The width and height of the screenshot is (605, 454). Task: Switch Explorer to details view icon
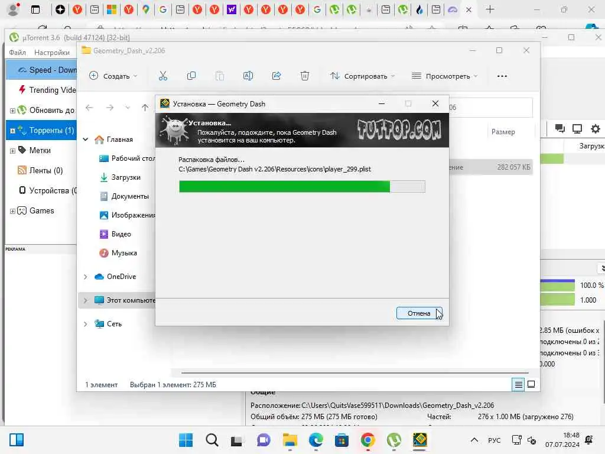click(518, 384)
